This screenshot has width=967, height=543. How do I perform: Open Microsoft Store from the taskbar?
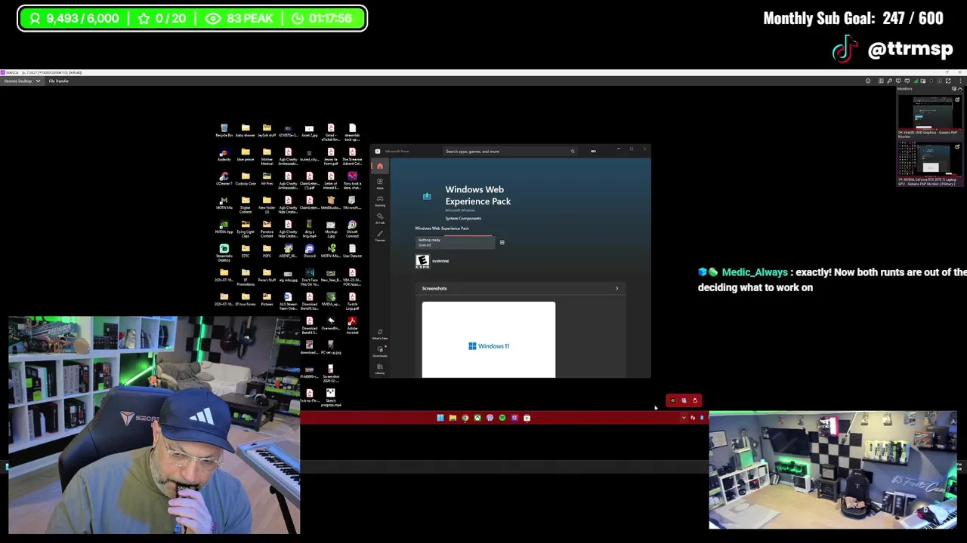527,418
